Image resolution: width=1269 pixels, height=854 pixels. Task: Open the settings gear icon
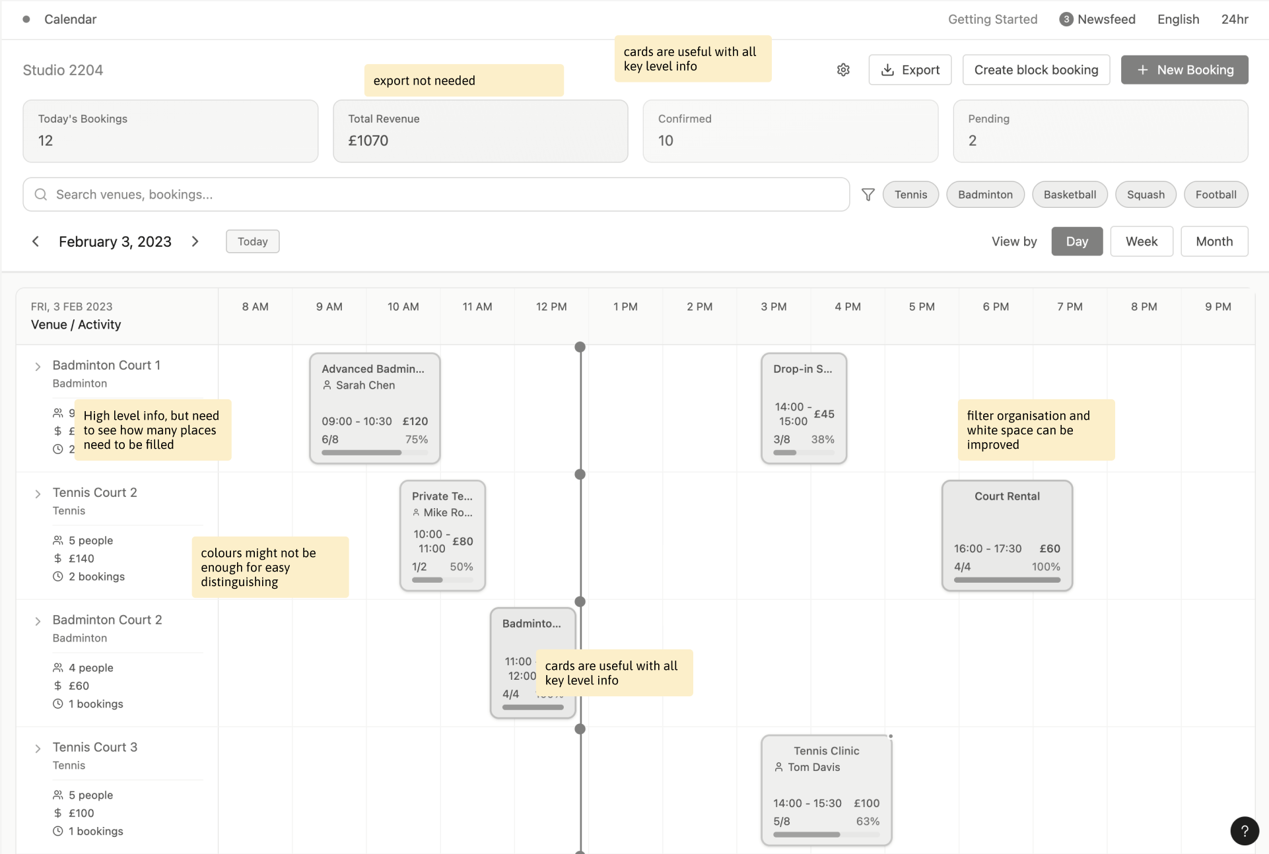click(843, 70)
